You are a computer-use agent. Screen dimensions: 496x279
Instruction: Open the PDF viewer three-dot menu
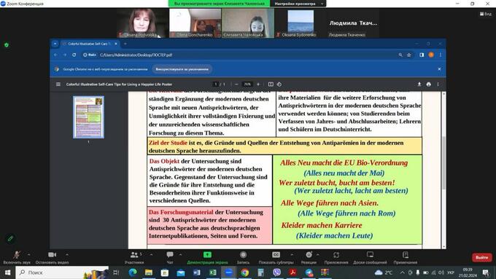point(438,85)
